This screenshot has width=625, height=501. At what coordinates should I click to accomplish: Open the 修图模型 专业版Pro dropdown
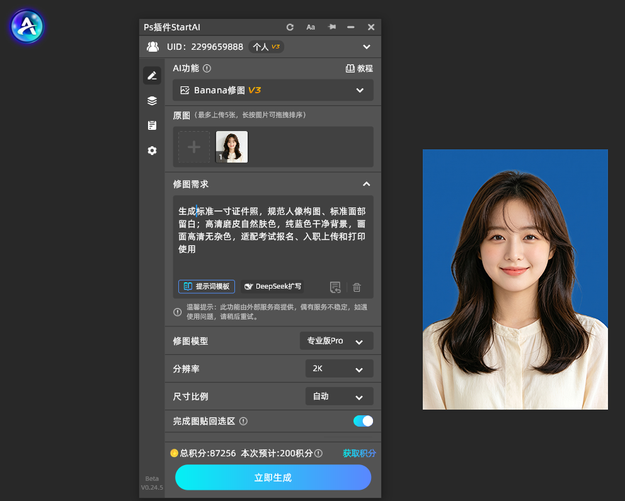[336, 341]
